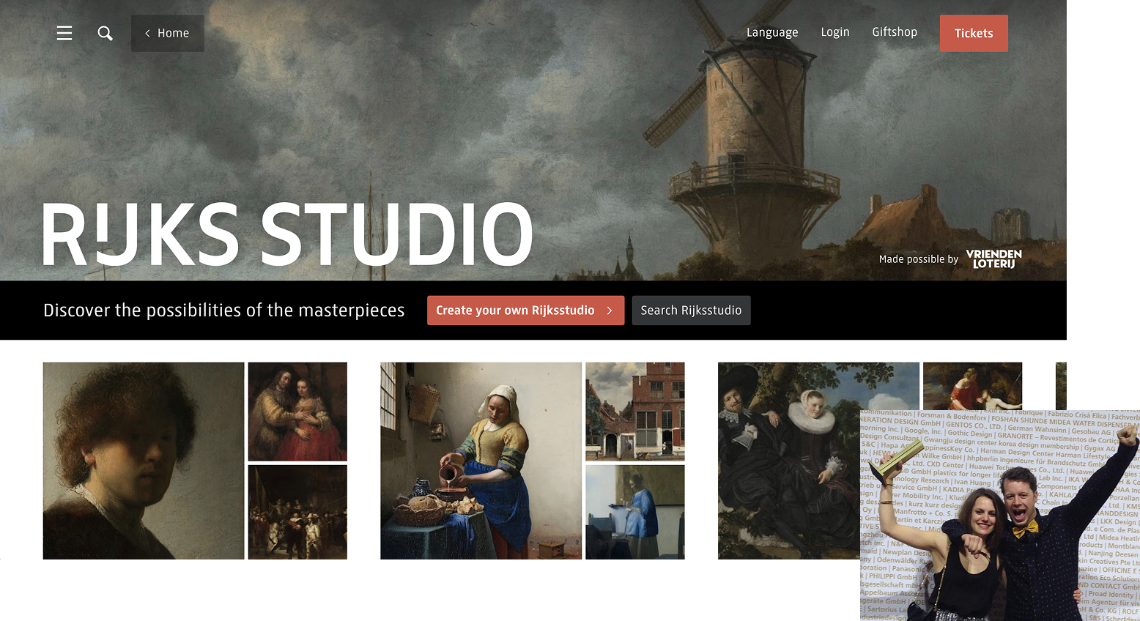The height and width of the screenshot is (621, 1140).
Task: Click the Made possible by text
Action: [x=918, y=259]
